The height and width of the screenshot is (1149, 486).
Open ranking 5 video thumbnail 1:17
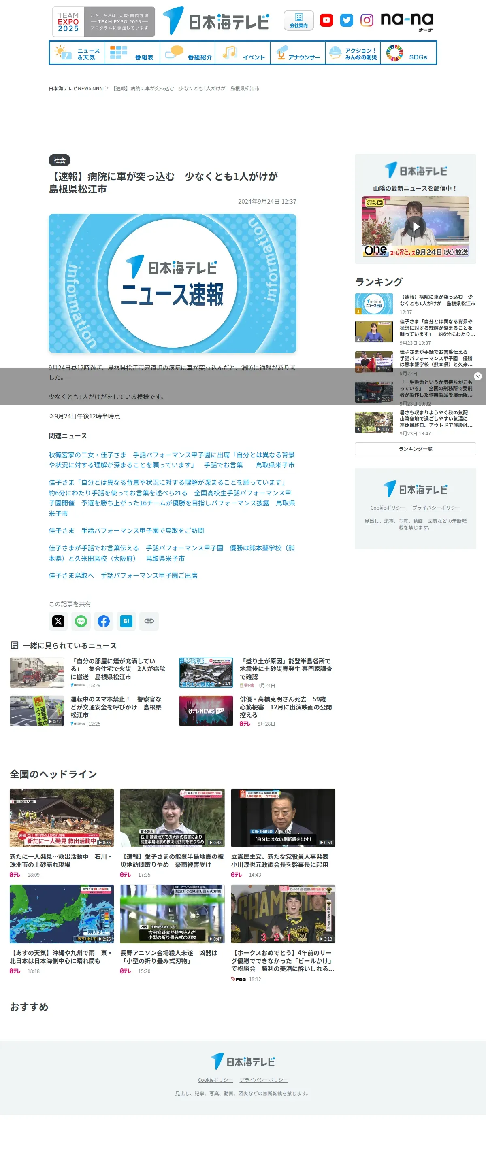[374, 423]
